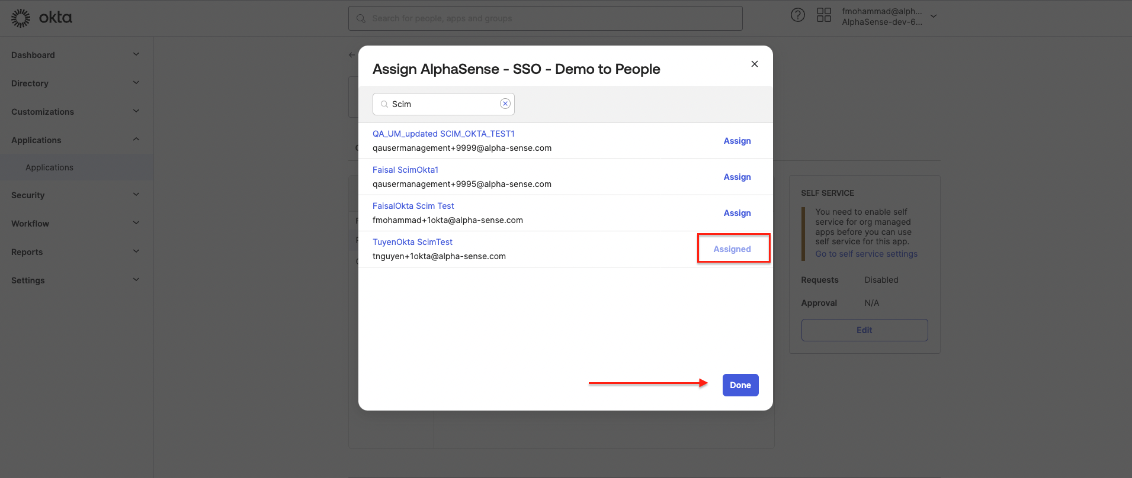Open the FaisalOkta Scim Test profile link
Image resolution: width=1132 pixels, height=478 pixels.
coord(413,206)
